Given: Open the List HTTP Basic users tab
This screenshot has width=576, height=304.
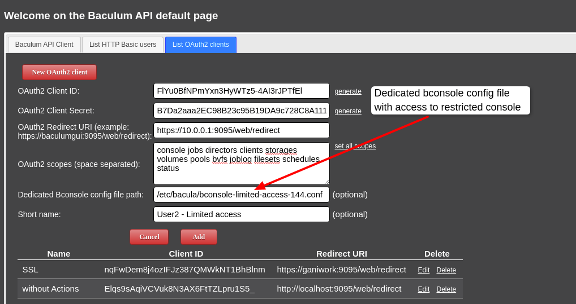Looking at the screenshot, I should [123, 45].
